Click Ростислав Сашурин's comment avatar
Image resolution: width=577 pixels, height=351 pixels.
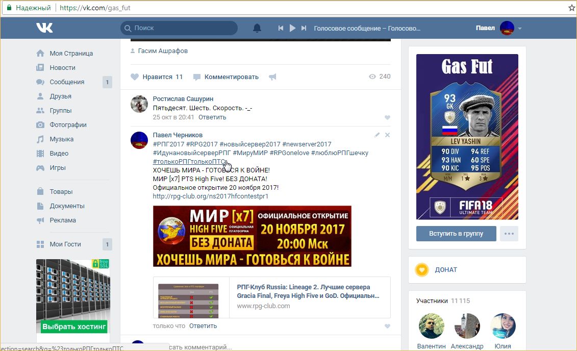[139, 104]
